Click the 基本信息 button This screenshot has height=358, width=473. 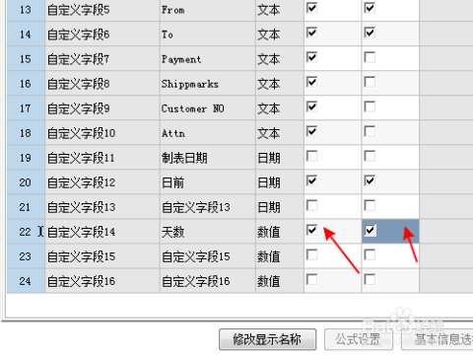coord(438,339)
